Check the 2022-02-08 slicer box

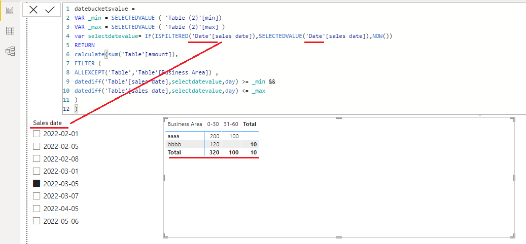(x=37, y=158)
